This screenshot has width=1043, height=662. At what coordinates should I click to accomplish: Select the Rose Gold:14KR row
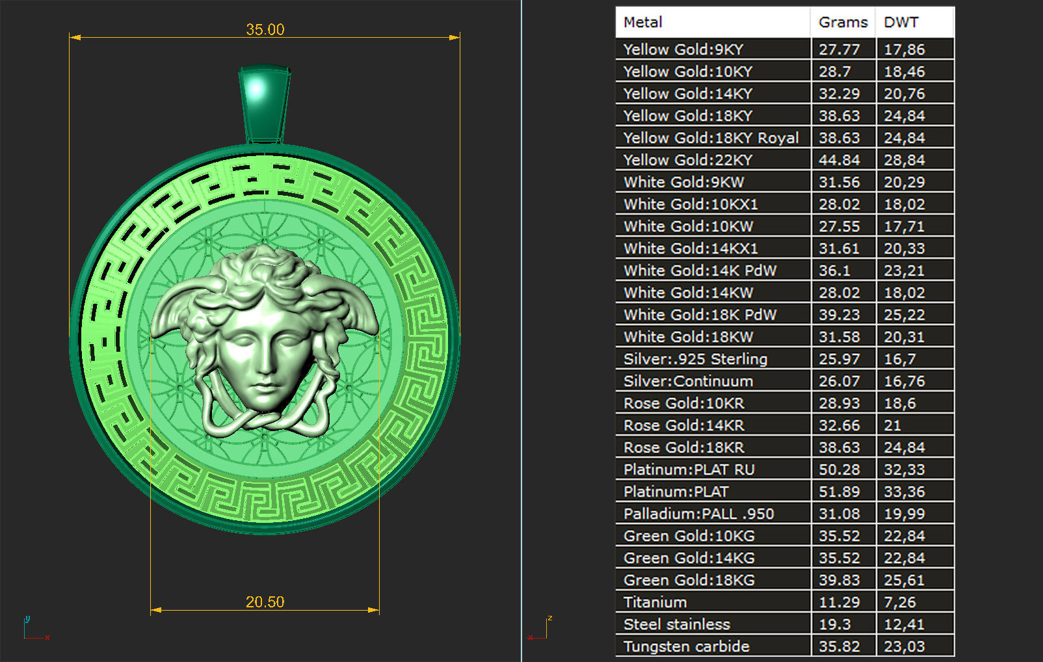click(785, 425)
